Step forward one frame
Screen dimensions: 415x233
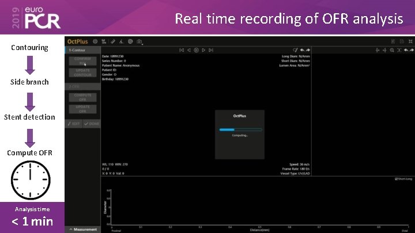point(203,50)
